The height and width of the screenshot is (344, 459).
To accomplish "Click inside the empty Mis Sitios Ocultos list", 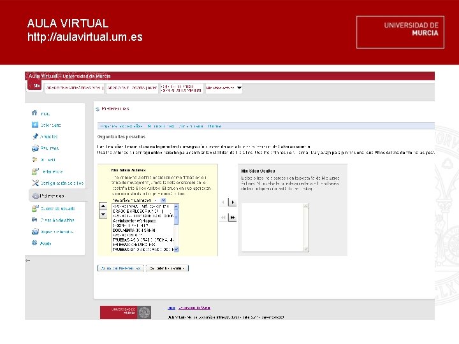I will pos(272,227).
